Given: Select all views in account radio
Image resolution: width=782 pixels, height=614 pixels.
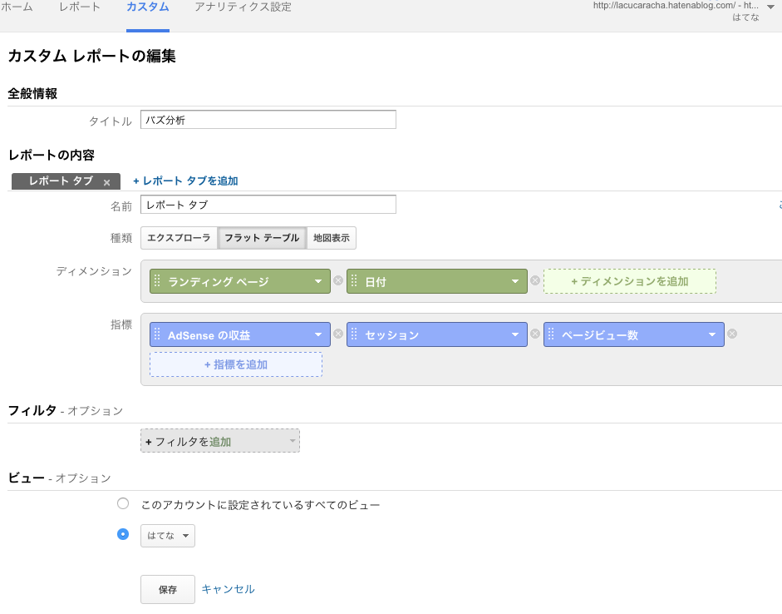Looking at the screenshot, I should pos(123,503).
